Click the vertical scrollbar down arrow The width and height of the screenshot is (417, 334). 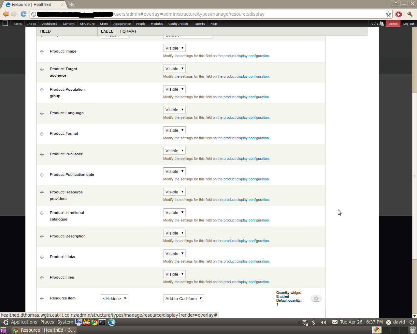click(414, 316)
